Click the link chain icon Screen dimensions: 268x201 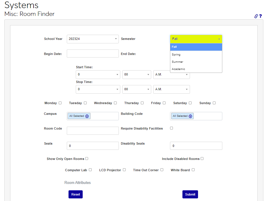click(256, 16)
